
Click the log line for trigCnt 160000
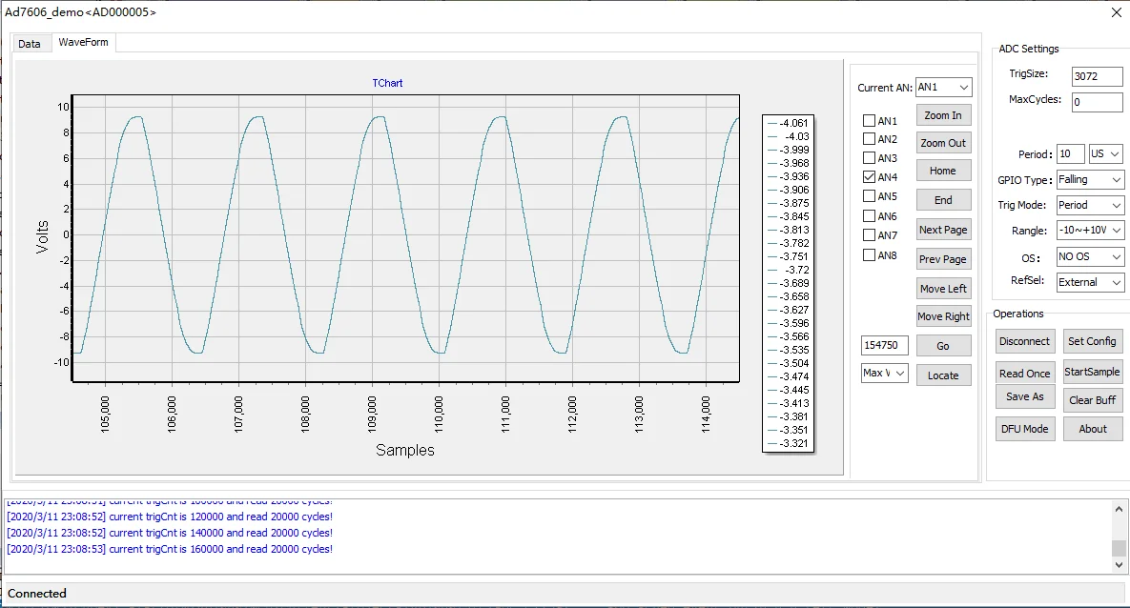pos(170,549)
